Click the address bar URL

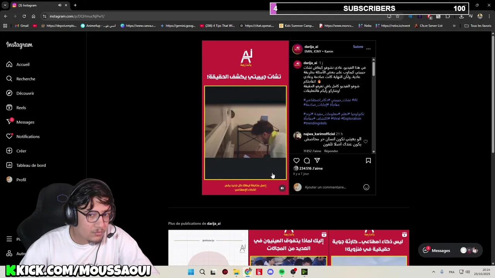(x=77, y=16)
